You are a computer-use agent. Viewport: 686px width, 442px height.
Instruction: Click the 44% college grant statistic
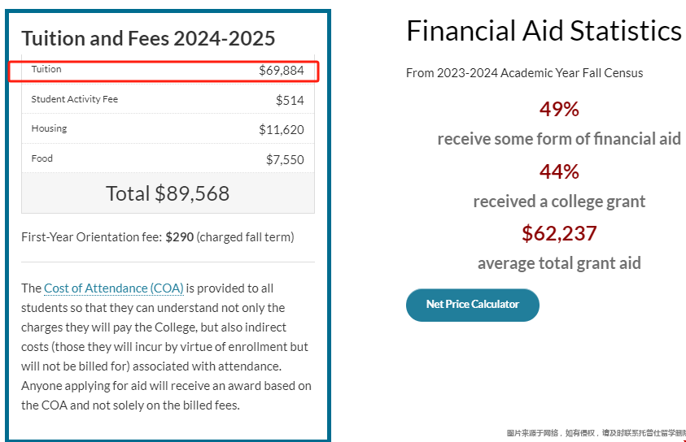[559, 171]
